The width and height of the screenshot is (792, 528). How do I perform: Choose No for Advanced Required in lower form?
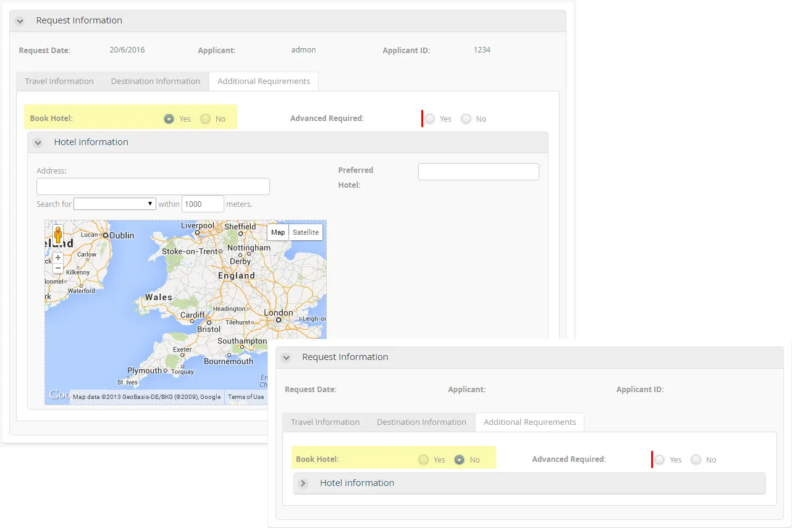click(x=696, y=459)
